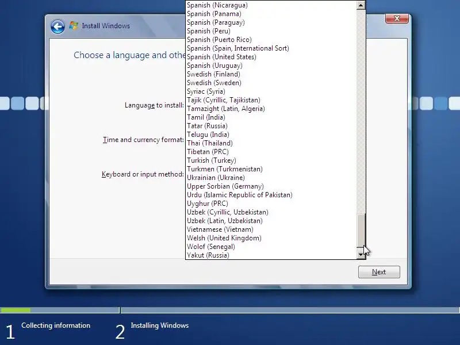This screenshot has width=460, height=345.
Task: Click the list scrollbar down arrow
Action: pos(361,255)
